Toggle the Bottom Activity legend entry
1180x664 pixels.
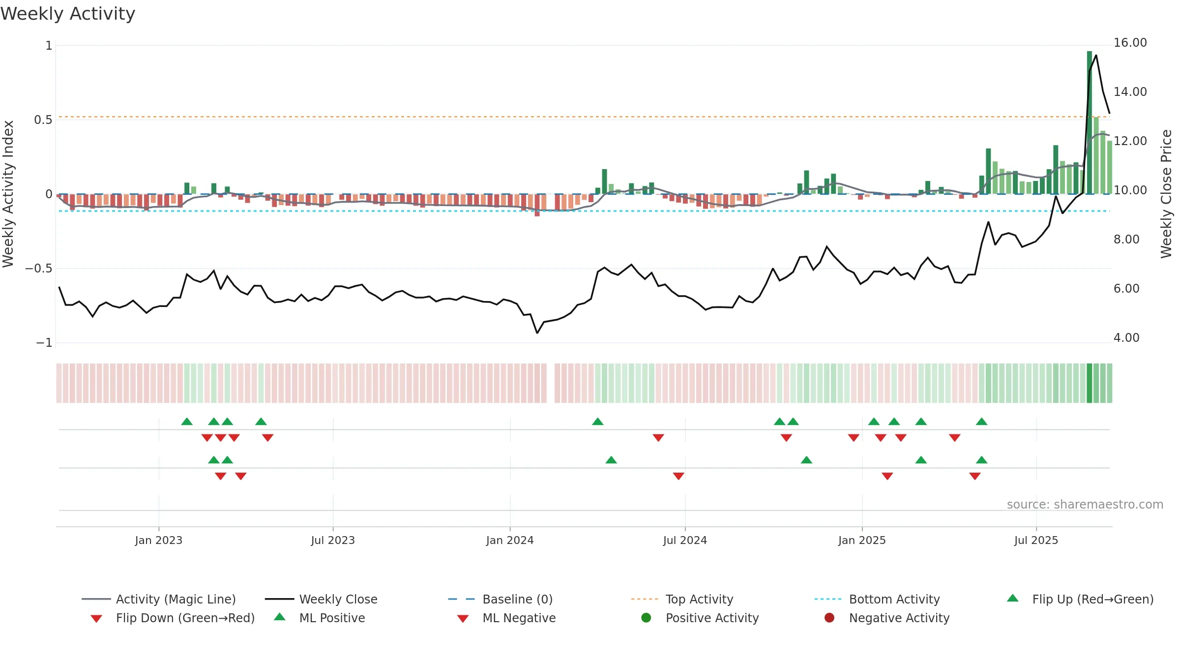[x=877, y=599]
